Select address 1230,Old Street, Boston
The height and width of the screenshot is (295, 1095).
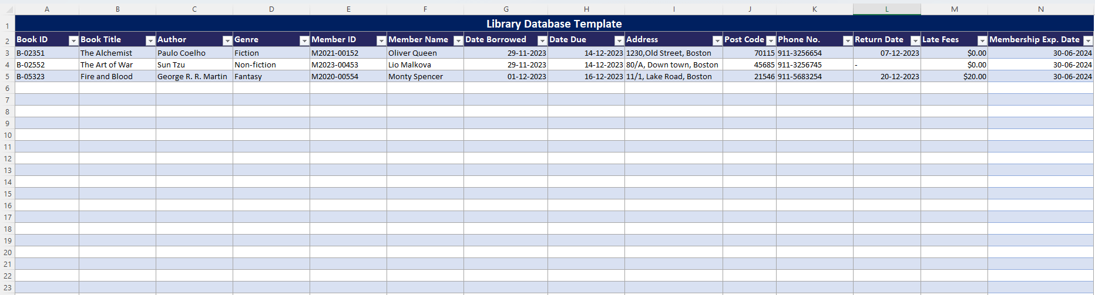pos(674,53)
